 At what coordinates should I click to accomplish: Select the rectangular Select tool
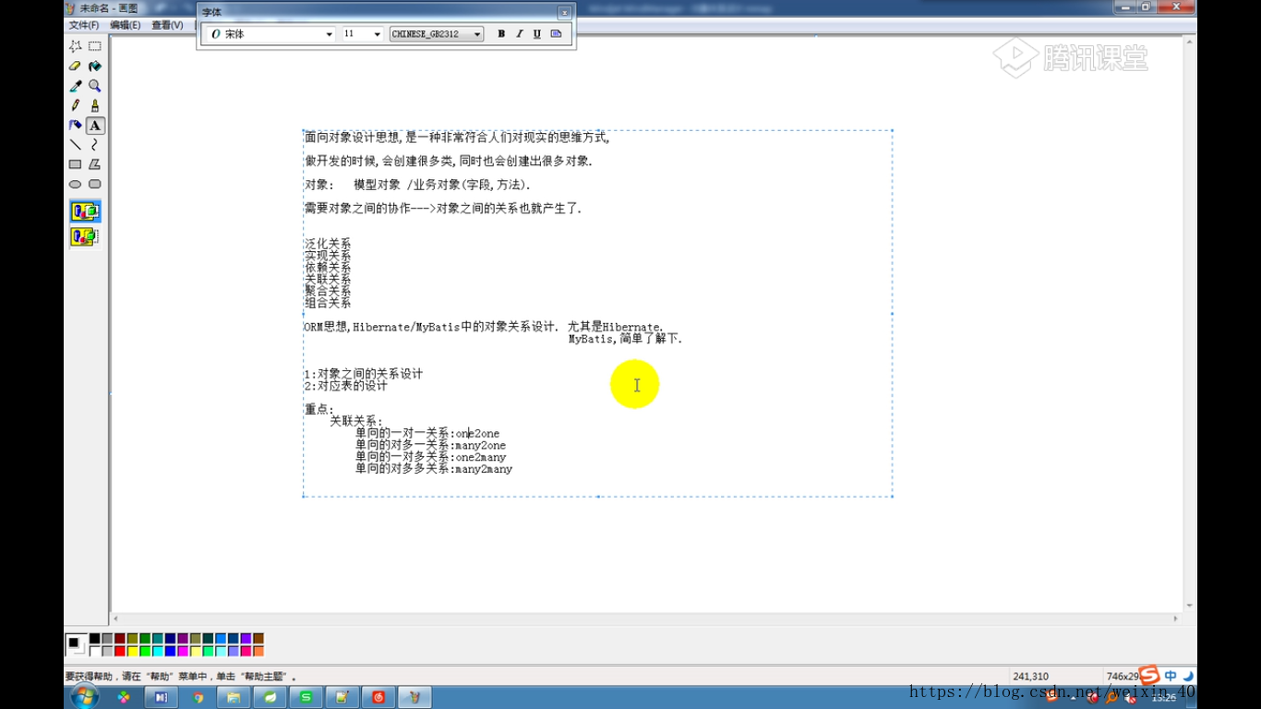tap(95, 46)
